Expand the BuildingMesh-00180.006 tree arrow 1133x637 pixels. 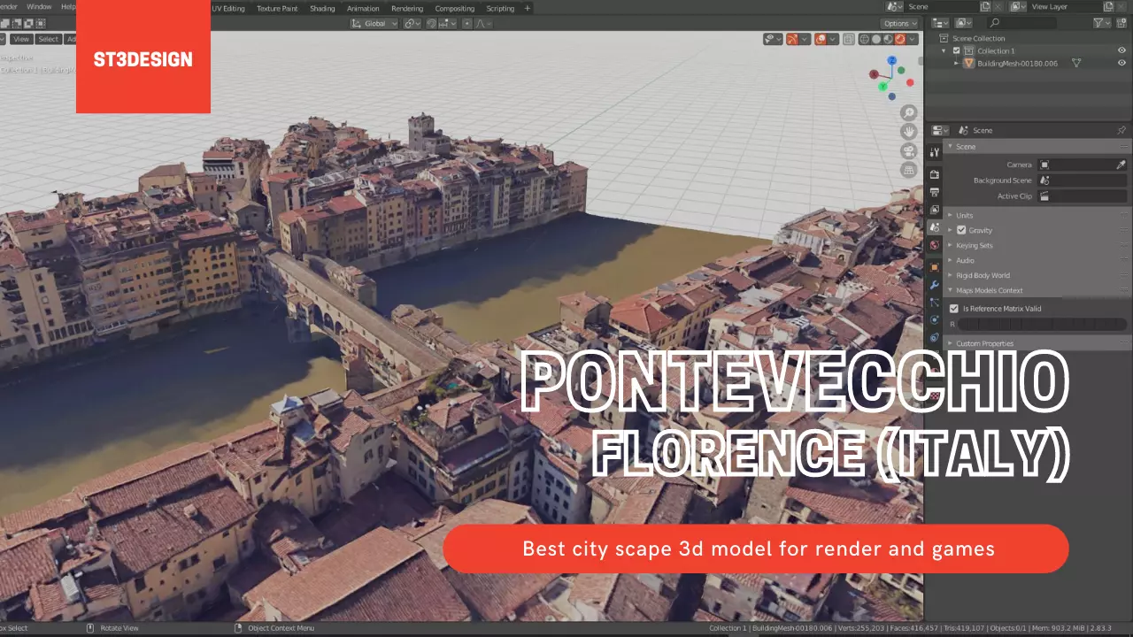(x=956, y=63)
